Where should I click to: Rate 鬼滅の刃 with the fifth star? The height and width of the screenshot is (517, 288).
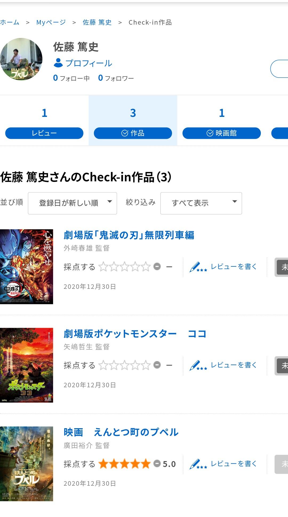pyautogui.click(x=146, y=267)
